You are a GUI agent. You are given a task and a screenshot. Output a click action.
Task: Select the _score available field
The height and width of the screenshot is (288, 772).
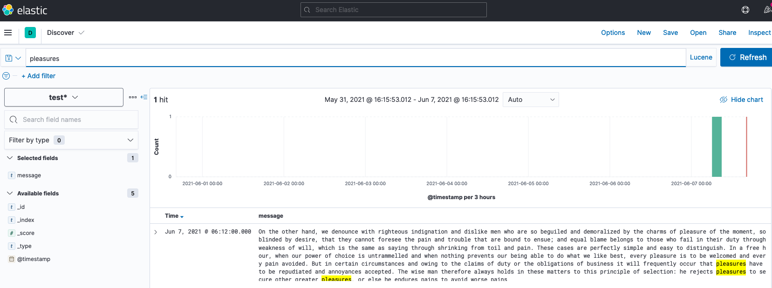coord(26,233)
